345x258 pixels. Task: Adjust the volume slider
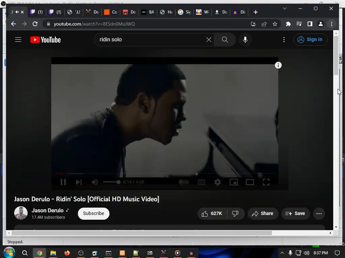tap(112, 182)
